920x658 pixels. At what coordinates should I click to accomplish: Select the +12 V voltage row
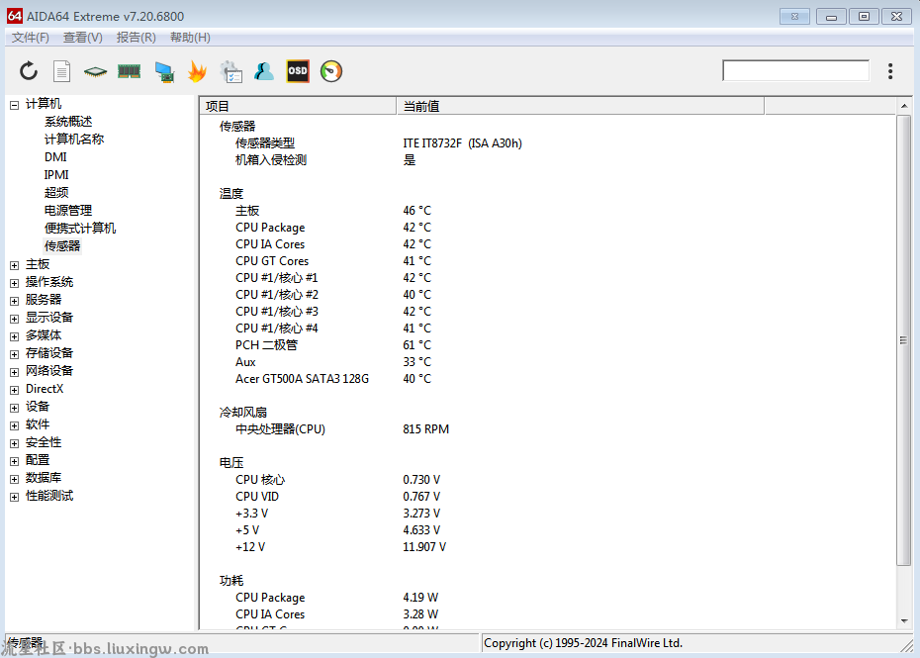(x=549, y=547)
